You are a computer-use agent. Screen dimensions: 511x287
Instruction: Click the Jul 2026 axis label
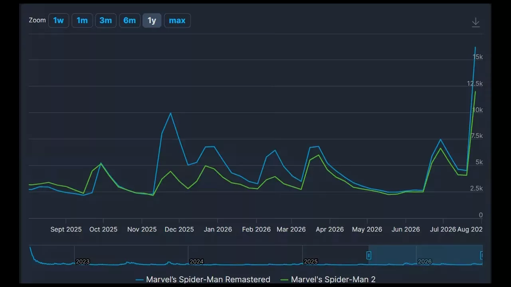[442, 229]
